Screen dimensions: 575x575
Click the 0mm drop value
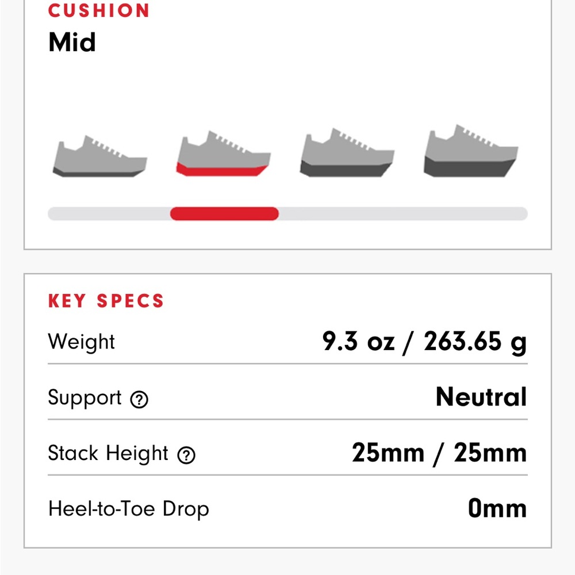(x=497, y=509)
